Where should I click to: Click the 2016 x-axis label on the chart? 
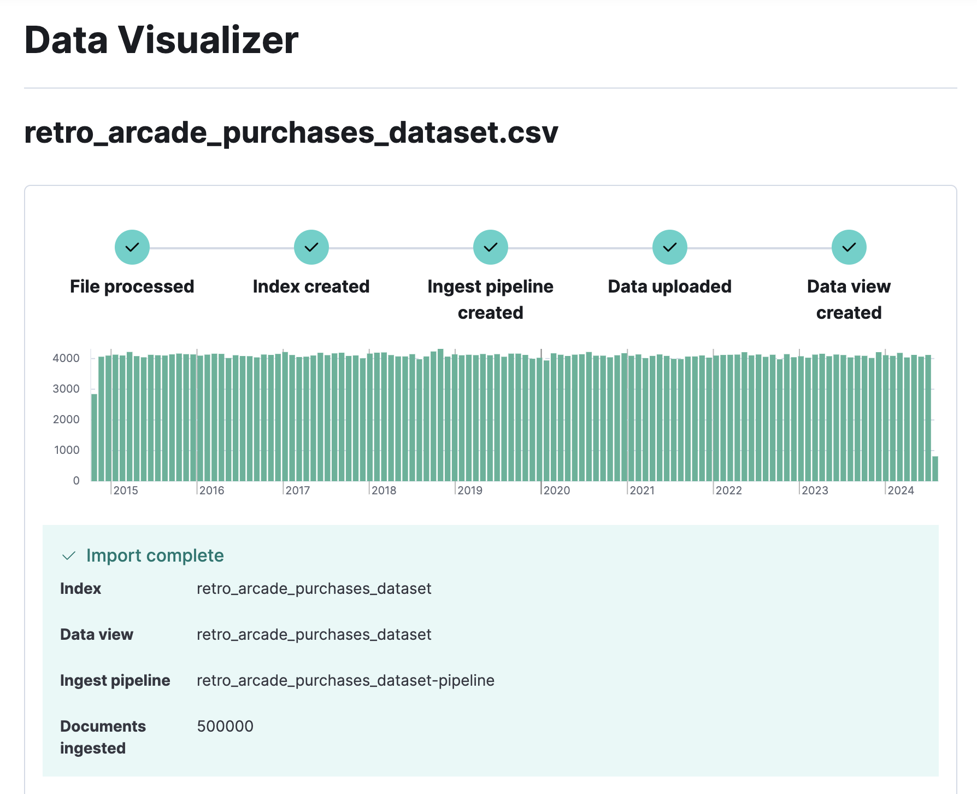point(212,491)
